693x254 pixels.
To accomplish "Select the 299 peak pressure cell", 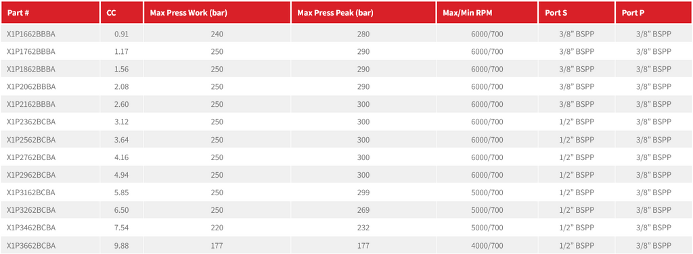I will 363,193.
